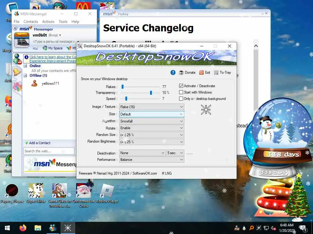The width and height of the screenshot is (313, 234).
Task: Switch to DesktopSnowOK snowflake taskbar button
Action: [68, 228]
